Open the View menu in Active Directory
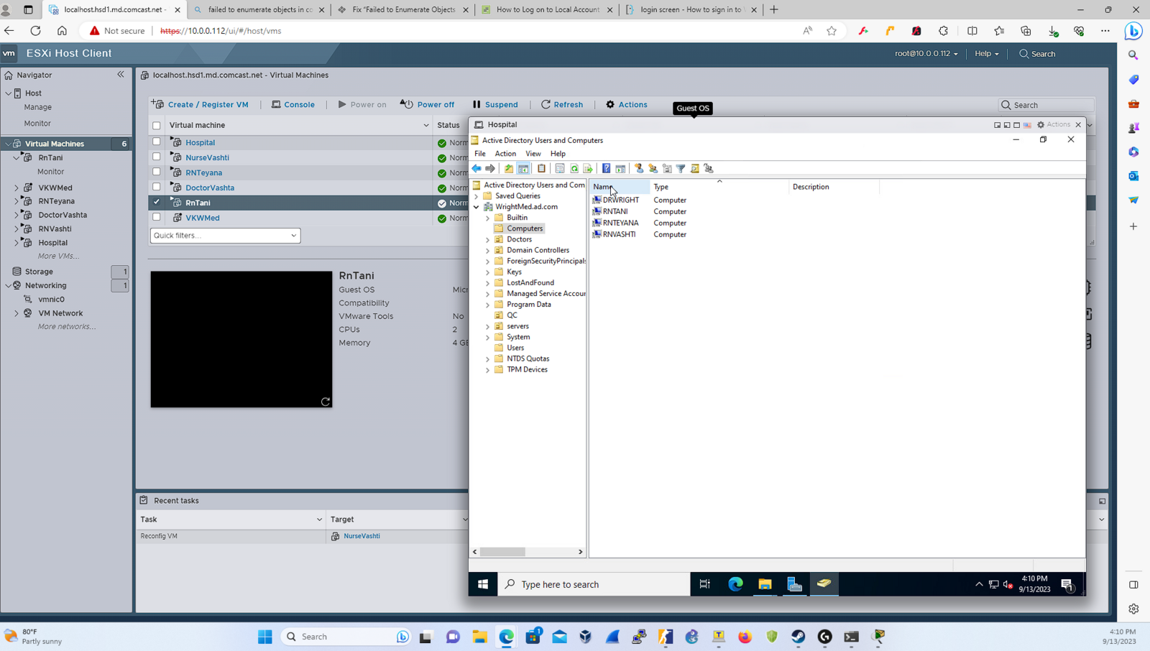The height and width of the screenshot is (651, 1150). [x=533, y=154]
